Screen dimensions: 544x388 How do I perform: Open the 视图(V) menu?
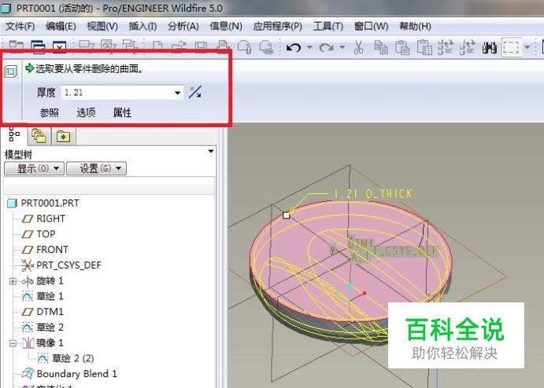(102, 26)
